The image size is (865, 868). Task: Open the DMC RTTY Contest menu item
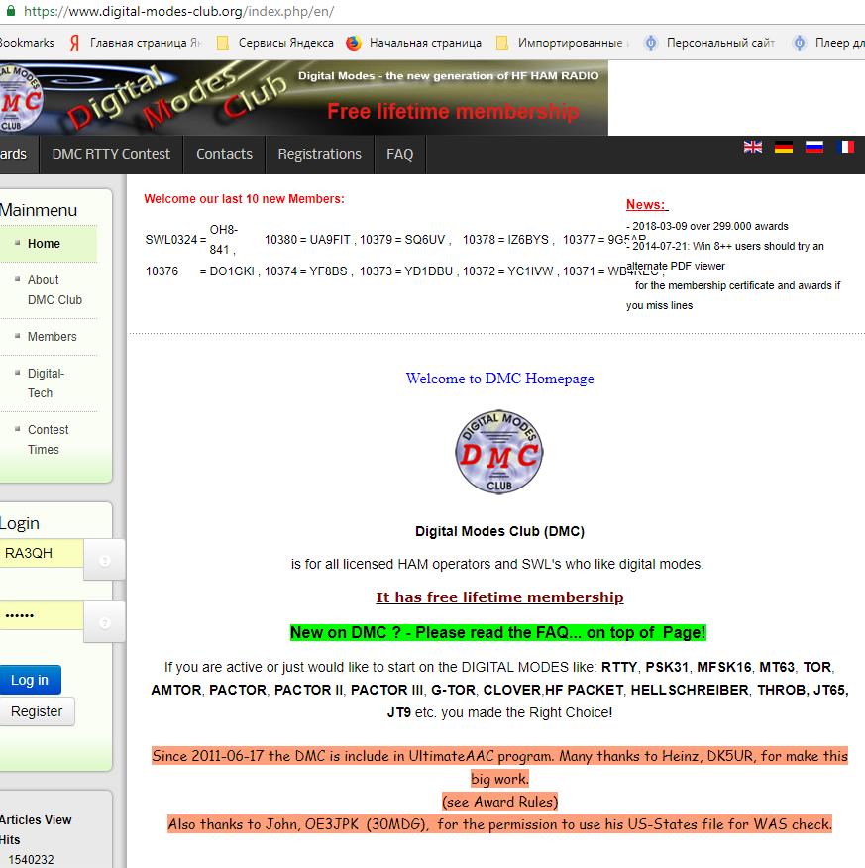[111, 154]
